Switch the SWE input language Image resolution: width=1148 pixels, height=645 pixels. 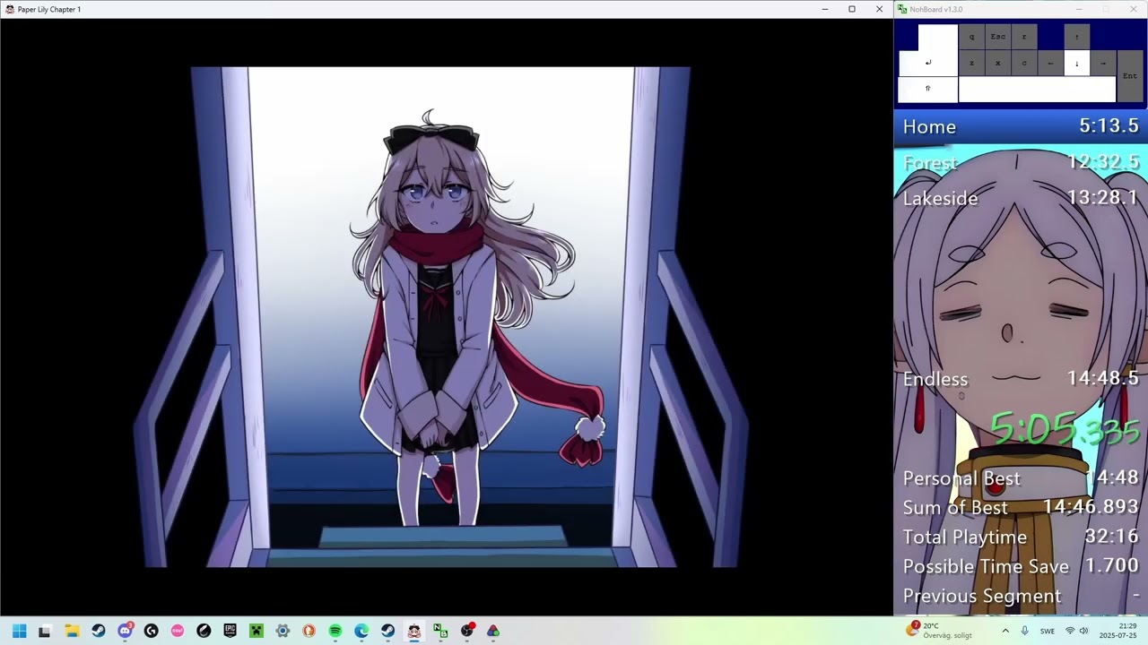pyautogui.click(x=1048, y=631)
